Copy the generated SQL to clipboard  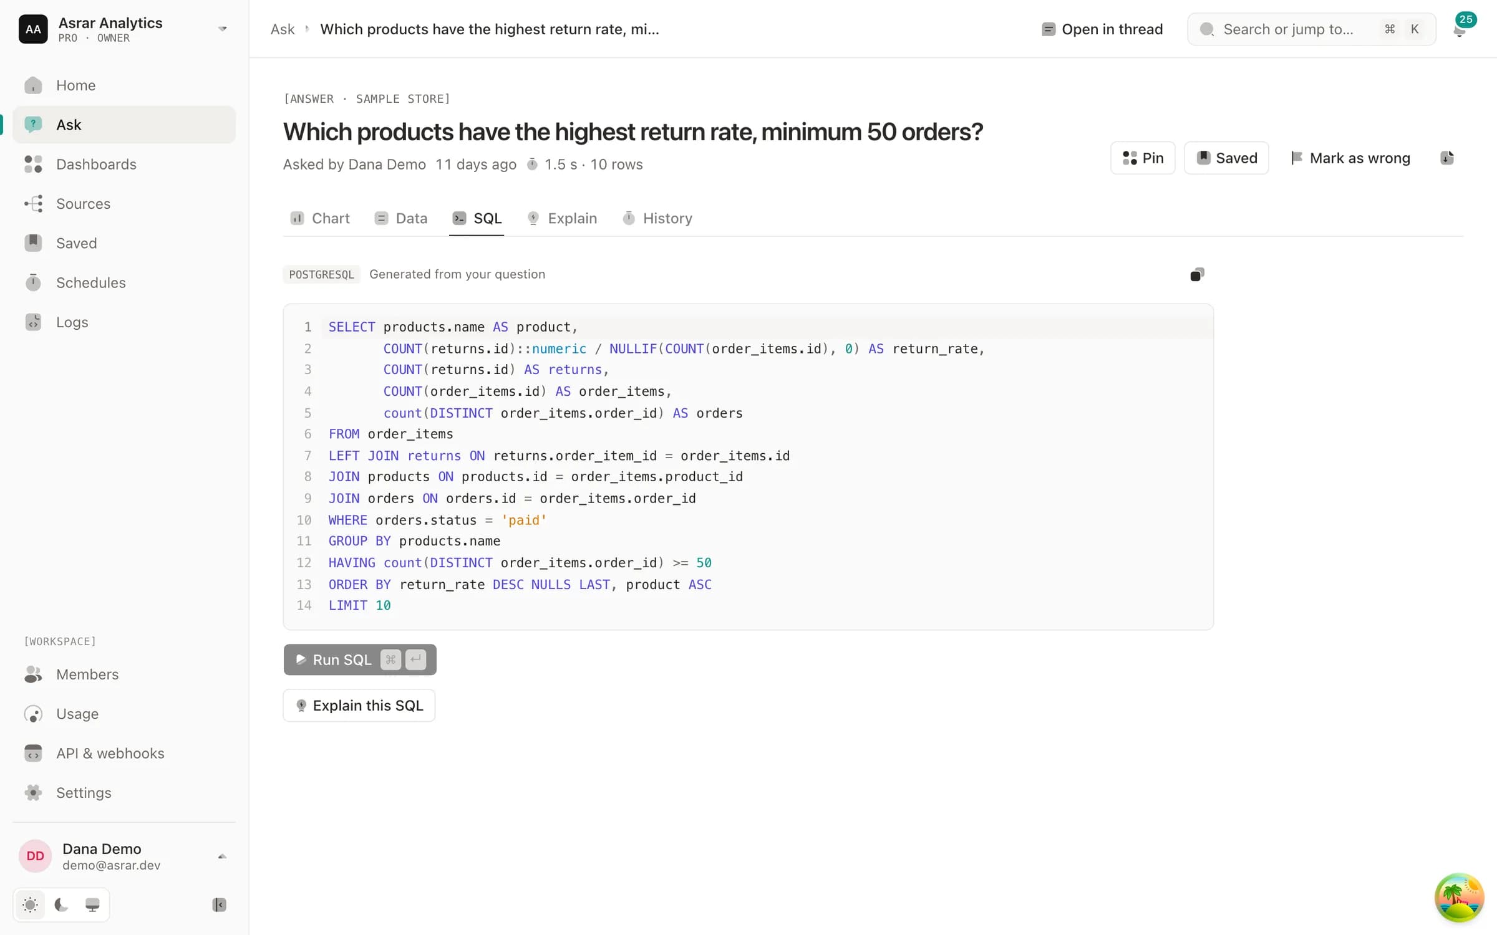tap(1196, 275)
